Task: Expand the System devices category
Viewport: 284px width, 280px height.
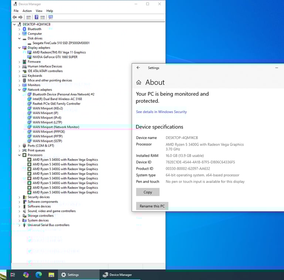Action: 19,221
